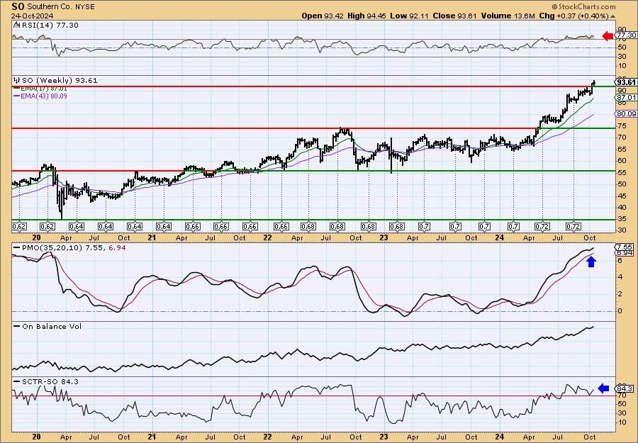Click the SCTR-SO 84.3 indicator label
Viewport: 638px width, 443px height.
[x=50, y=381]
